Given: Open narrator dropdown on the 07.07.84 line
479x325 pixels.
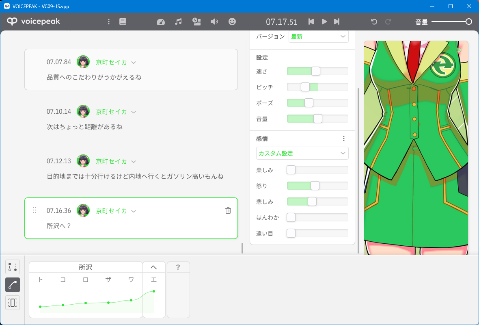Looking at the screenshot, I should 134,63.
